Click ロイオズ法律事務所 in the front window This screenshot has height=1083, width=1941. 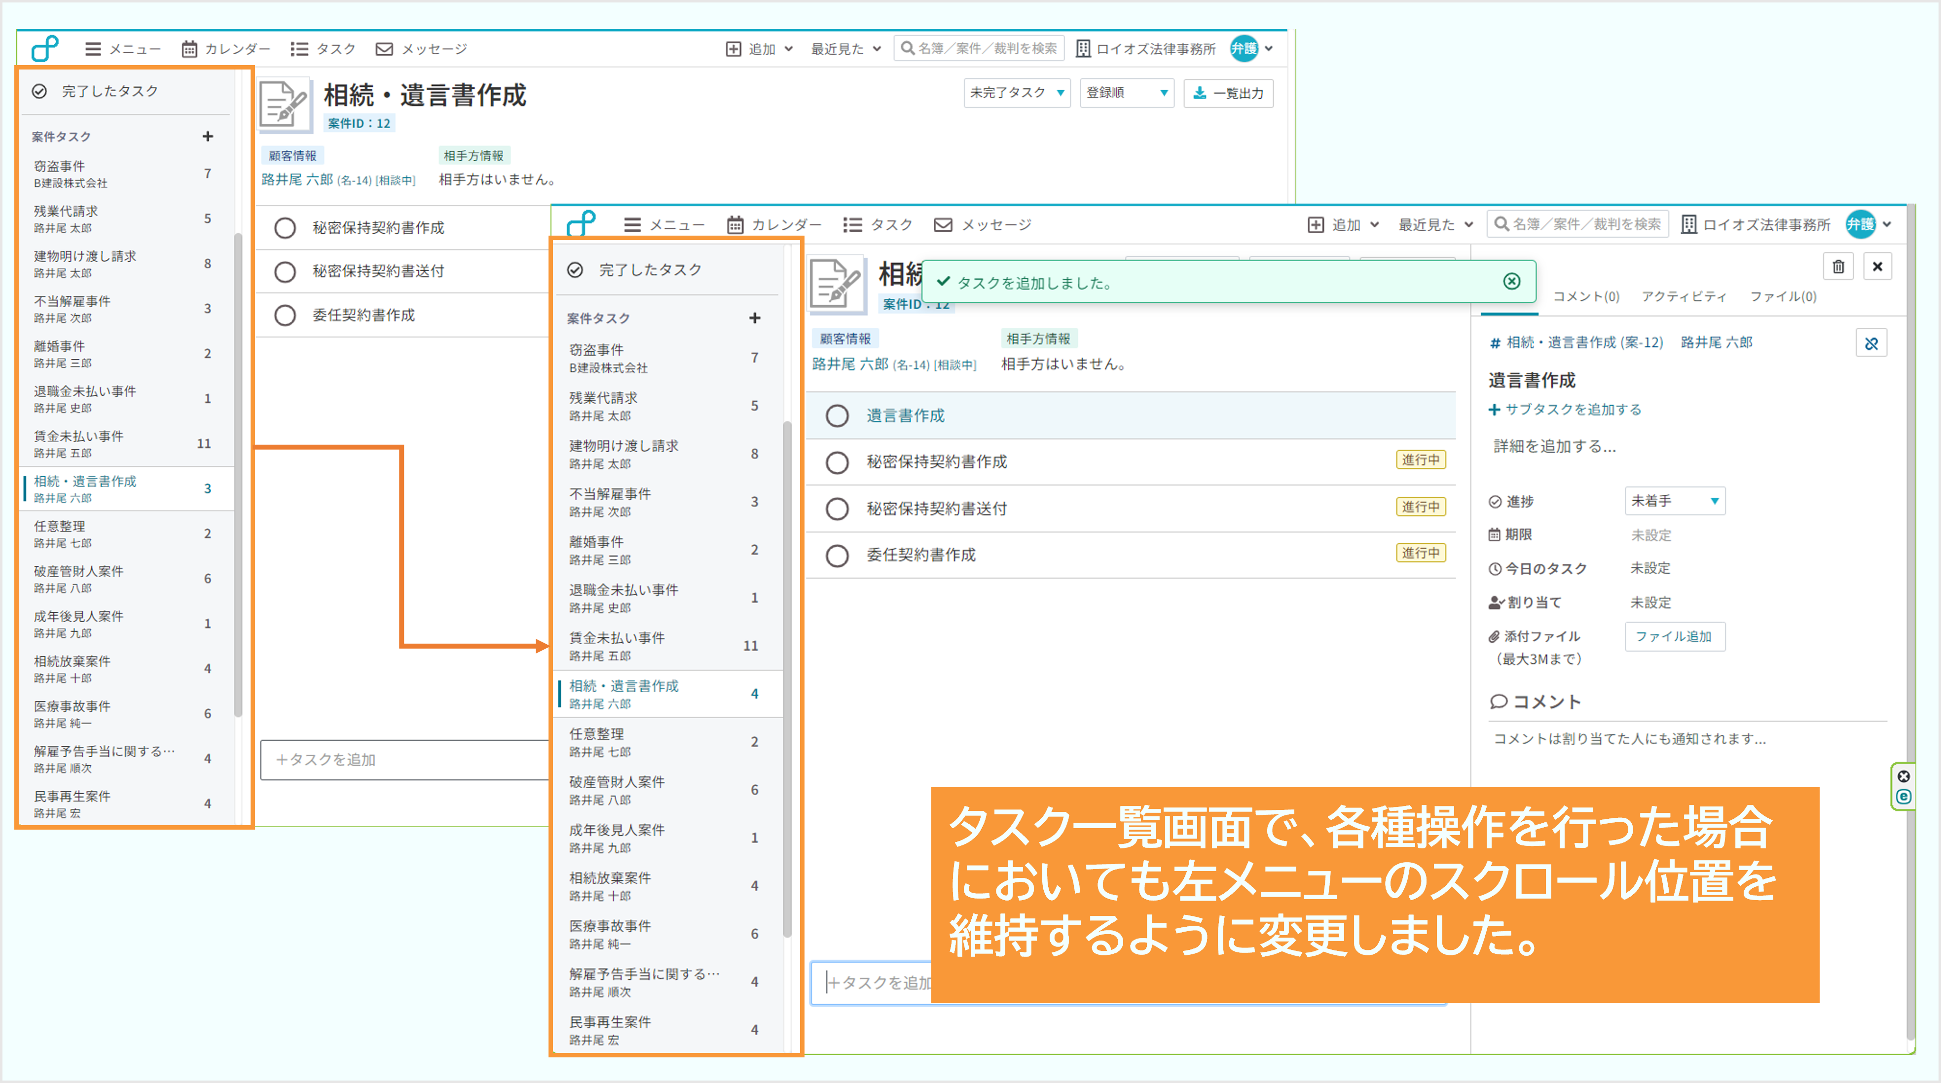[x=1756, y=224]
